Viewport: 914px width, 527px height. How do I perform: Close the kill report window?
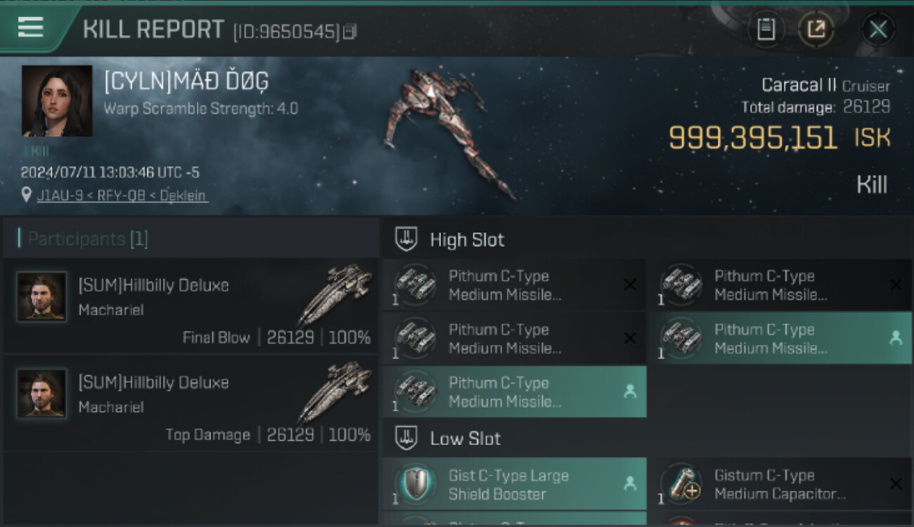click(x=878, y=30)
